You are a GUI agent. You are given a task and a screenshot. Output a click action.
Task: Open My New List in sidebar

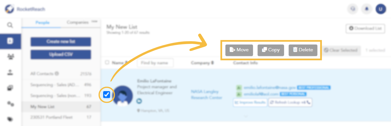pos(61,107)
